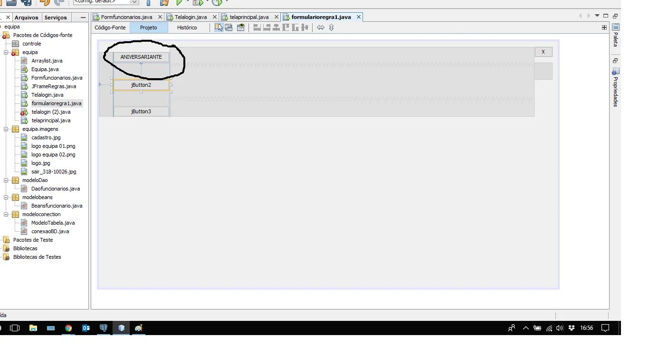Align components left in column
The image size is (649, 364).
[257, 27]
